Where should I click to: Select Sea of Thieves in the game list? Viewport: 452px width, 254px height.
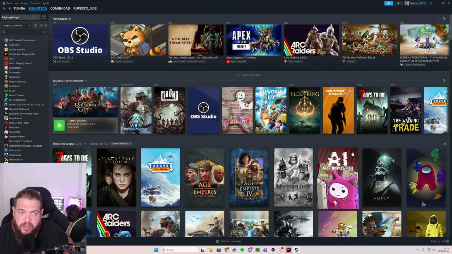tap(17, 95)
